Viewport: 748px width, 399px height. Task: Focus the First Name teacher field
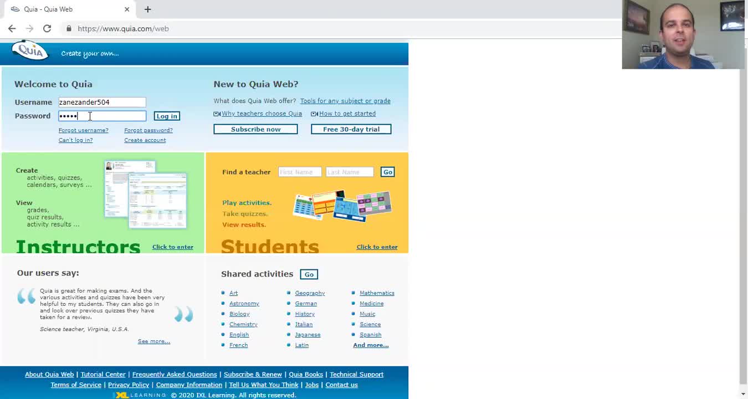tap(300, 172)
